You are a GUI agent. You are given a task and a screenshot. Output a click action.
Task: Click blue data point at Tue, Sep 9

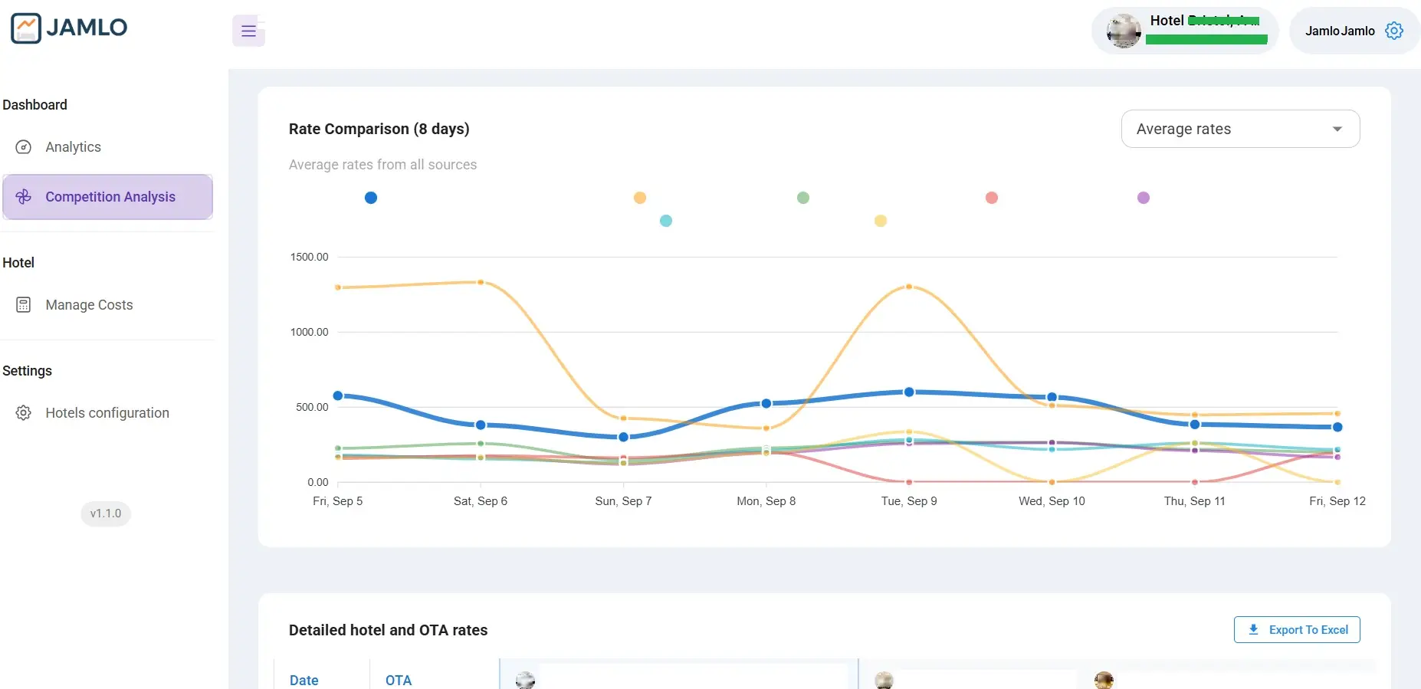pos(909,392)
